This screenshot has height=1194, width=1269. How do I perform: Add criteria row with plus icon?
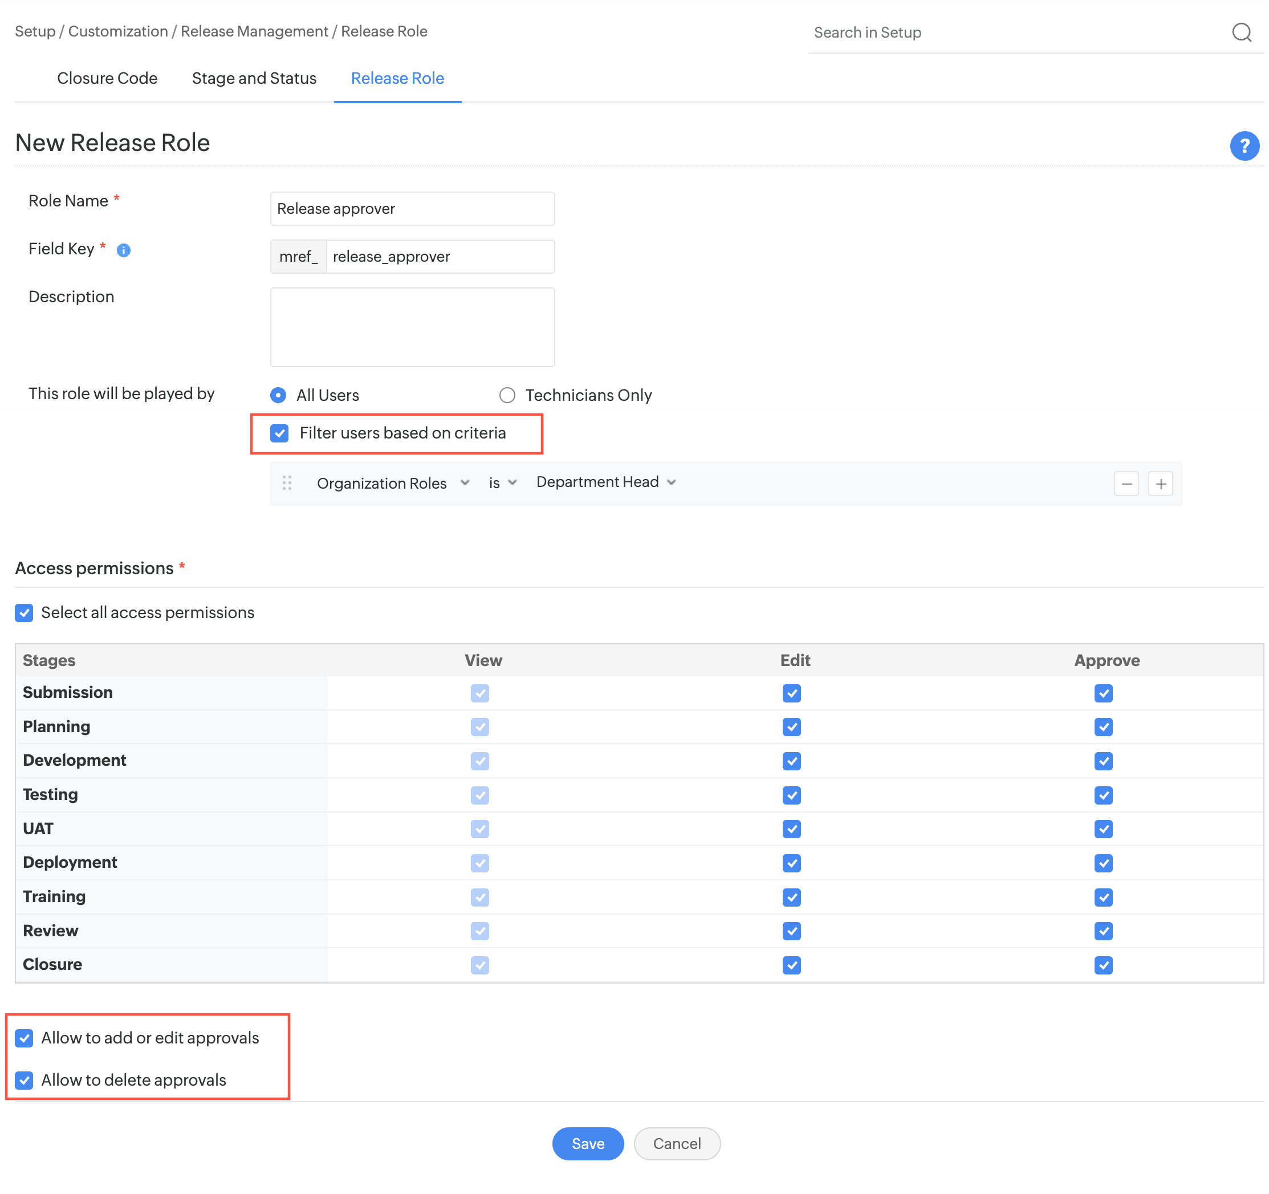coord(1161,484)
